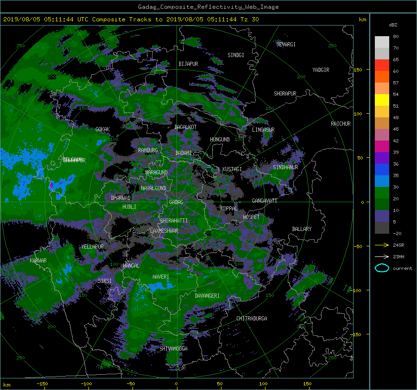Viewport: 417px width, 390px height.
Task: Click the HAVERI city label
Action: [161, 277]
